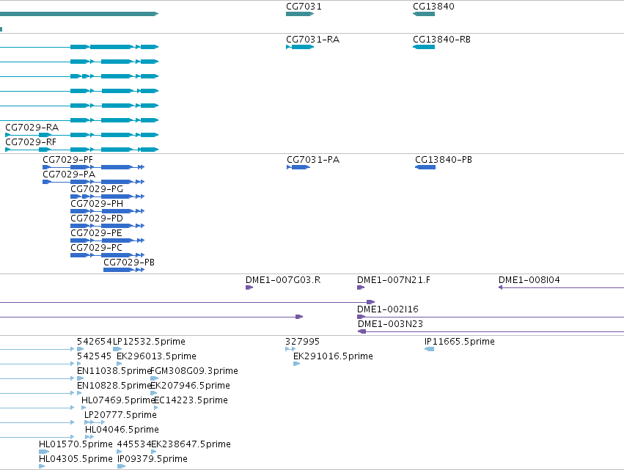Select the CG7029-PC label
624x470 pixels.
tap(96, 248)
